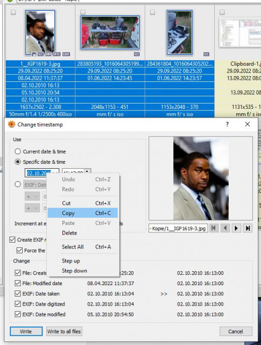Cancel the timestamp change

click(236, 331)
